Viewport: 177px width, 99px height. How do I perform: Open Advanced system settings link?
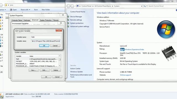[80, 26]
